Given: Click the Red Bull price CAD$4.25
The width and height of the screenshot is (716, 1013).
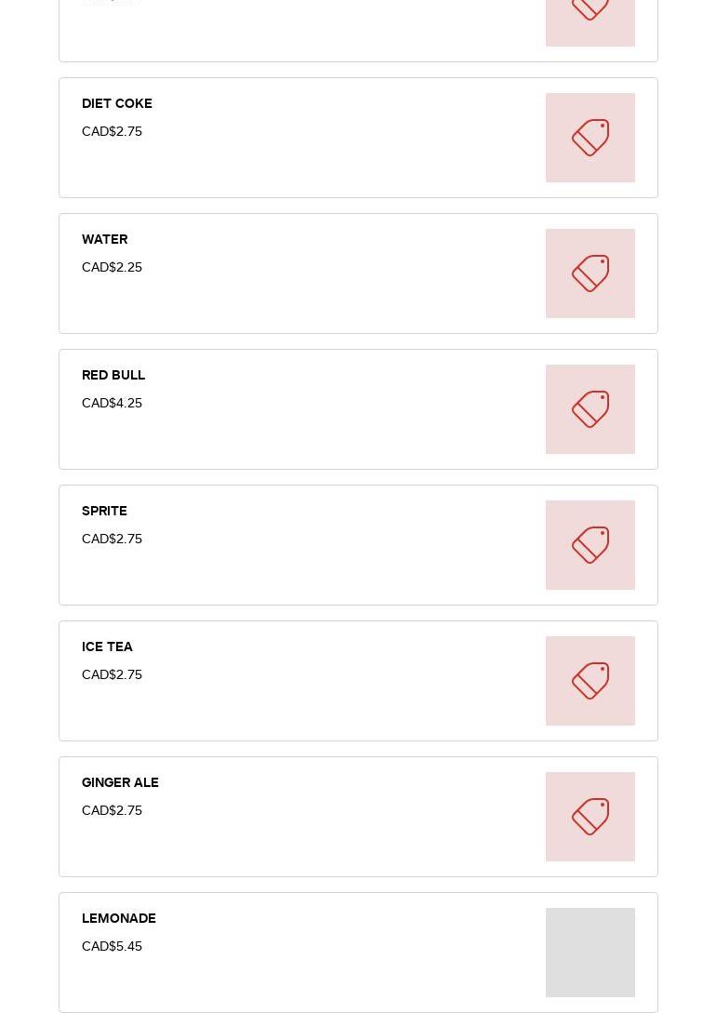Looking at the screenshot, I should coord(112,403).
